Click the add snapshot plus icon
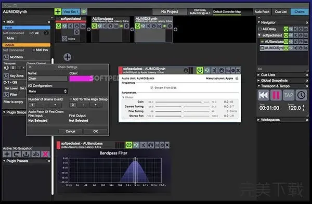312x204 pixels. (7, 154)
